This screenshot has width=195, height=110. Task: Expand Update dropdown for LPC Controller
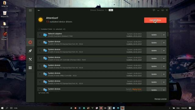tap(164, 58)
